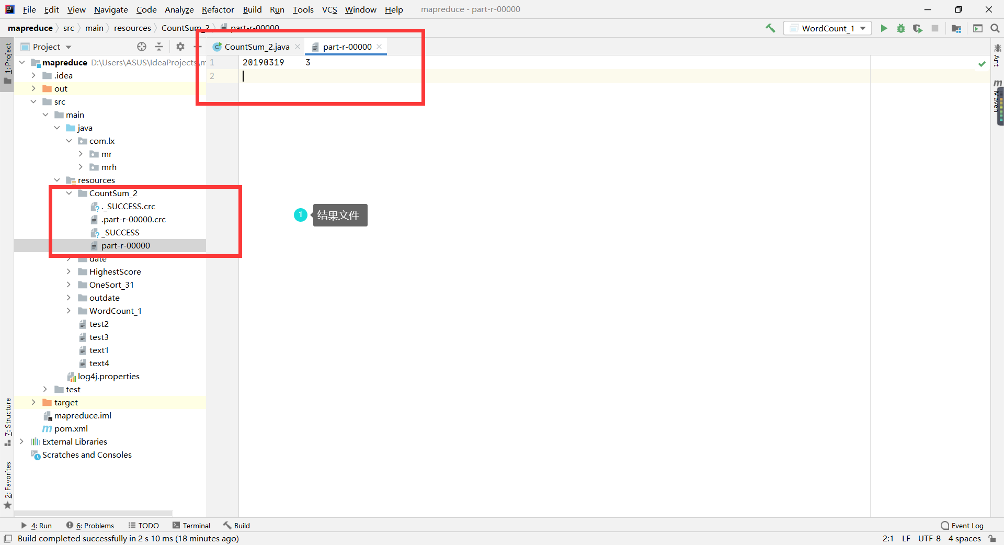Open the Project view dropdown
Image resolution: width=1004 pixels, height=545 pixels.
pos(46,47)
